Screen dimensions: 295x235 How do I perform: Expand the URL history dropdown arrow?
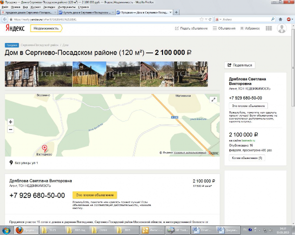[206, 19]
